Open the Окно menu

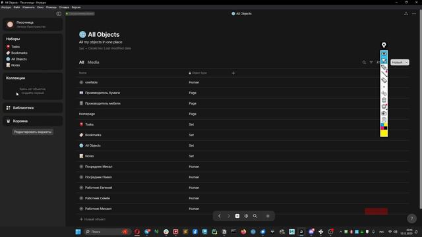40,7
